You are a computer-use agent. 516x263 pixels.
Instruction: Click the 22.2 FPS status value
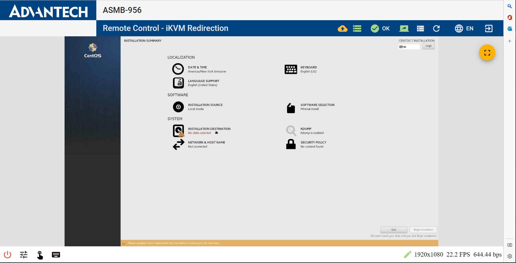pos(458,254)
